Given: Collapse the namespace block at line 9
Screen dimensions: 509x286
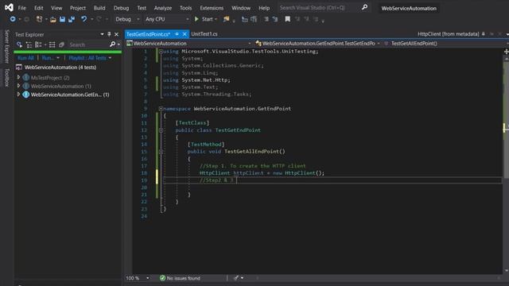Looking at the screenshot, I should tap(161, 109).
